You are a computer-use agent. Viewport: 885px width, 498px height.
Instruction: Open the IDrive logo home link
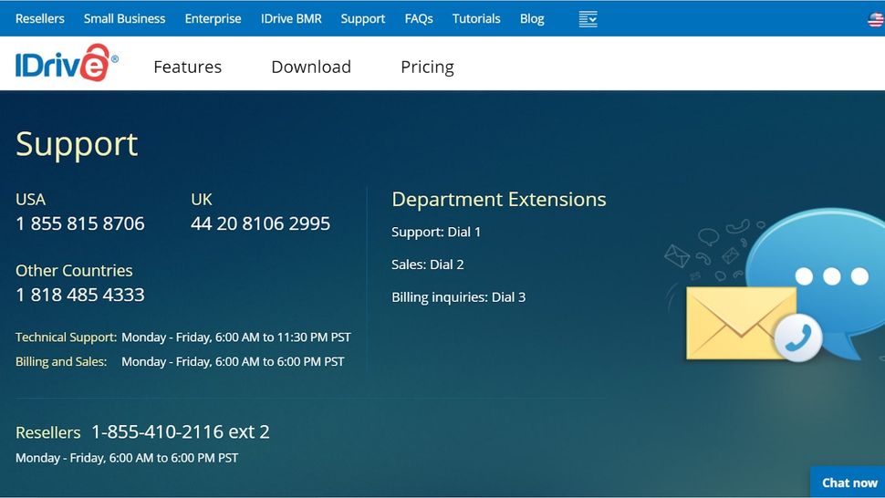67,63
